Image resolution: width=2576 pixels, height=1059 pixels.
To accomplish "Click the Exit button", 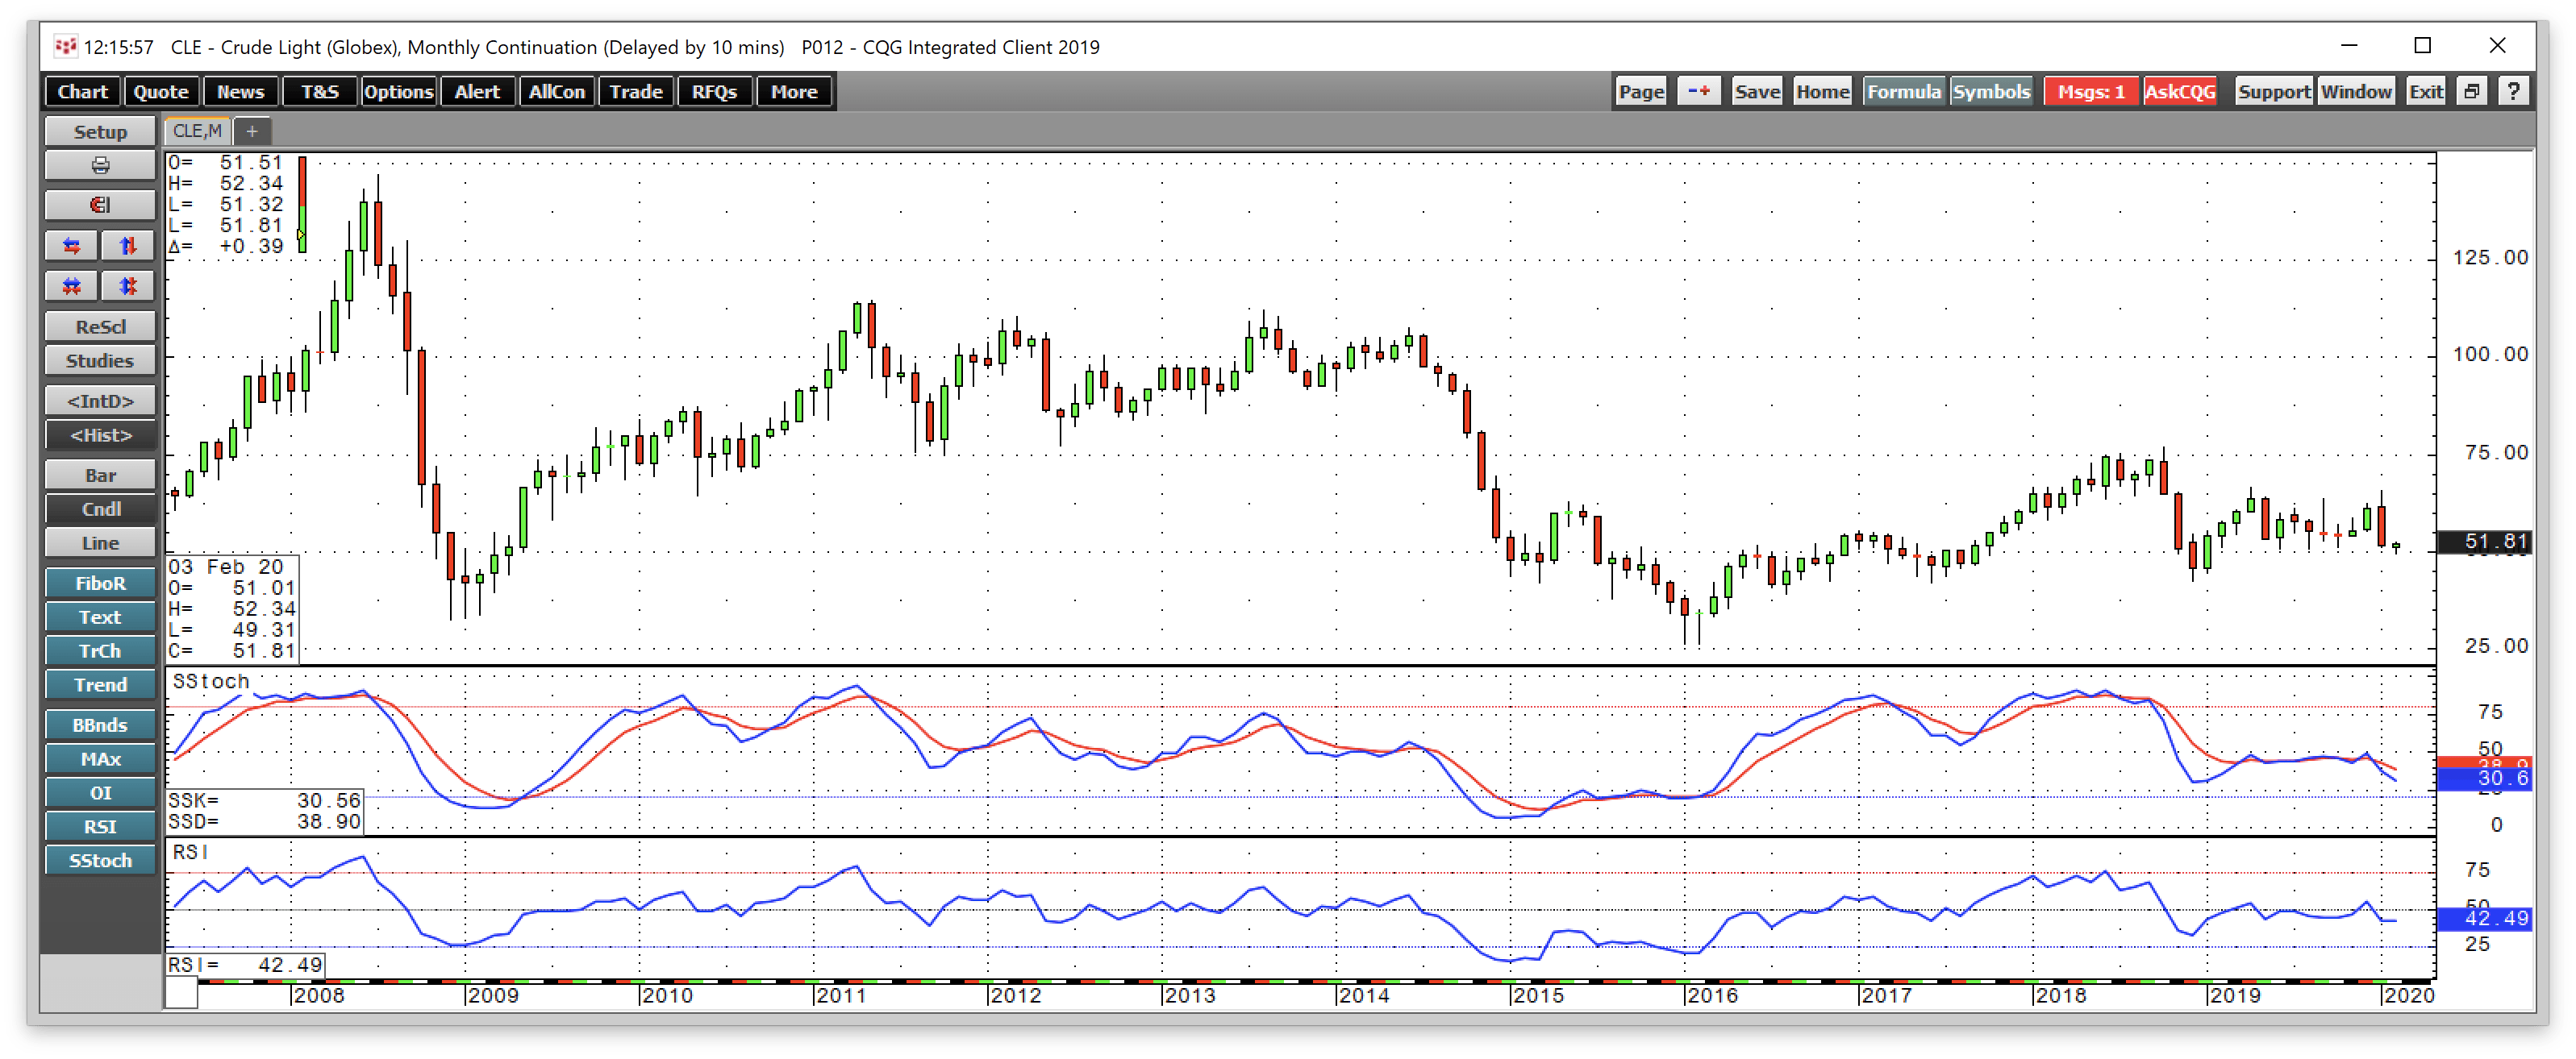I will (x=2425, y=92).
